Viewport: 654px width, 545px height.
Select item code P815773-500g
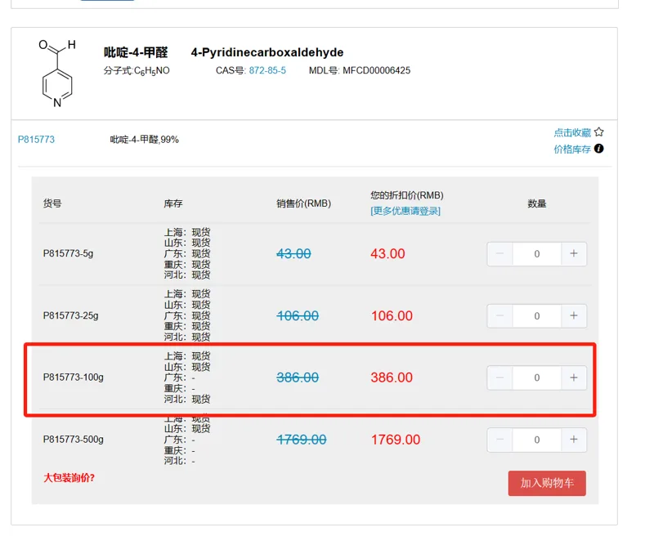click(x=74, y=440)
